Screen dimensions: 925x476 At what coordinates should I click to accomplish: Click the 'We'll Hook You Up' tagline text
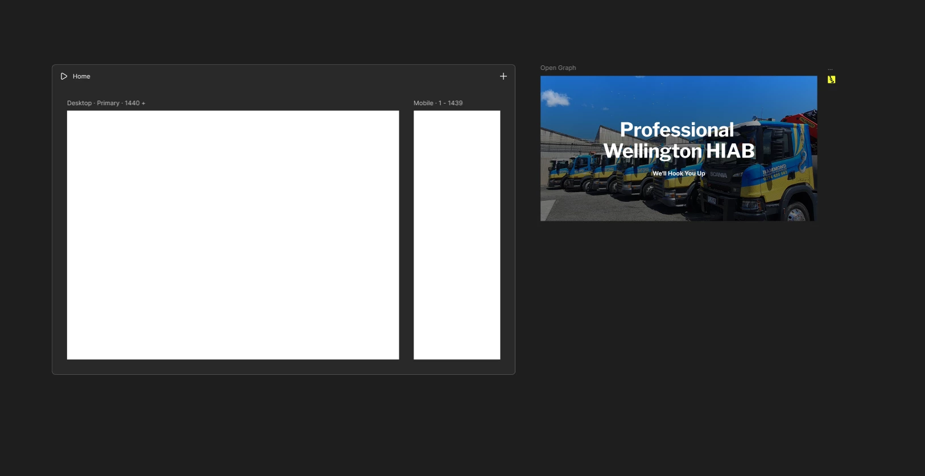(679, 173)
